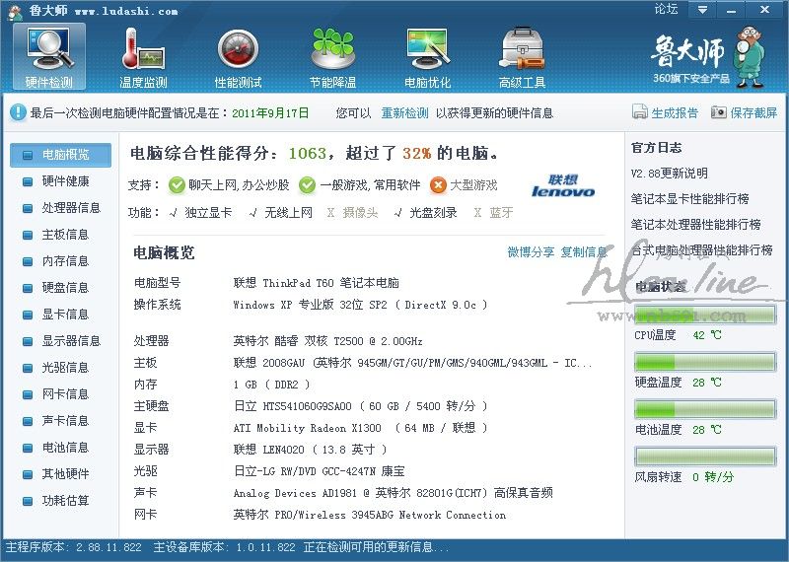Click the 无线上网 feature label
Screen dimensions: 789x562
pos(288,213)
